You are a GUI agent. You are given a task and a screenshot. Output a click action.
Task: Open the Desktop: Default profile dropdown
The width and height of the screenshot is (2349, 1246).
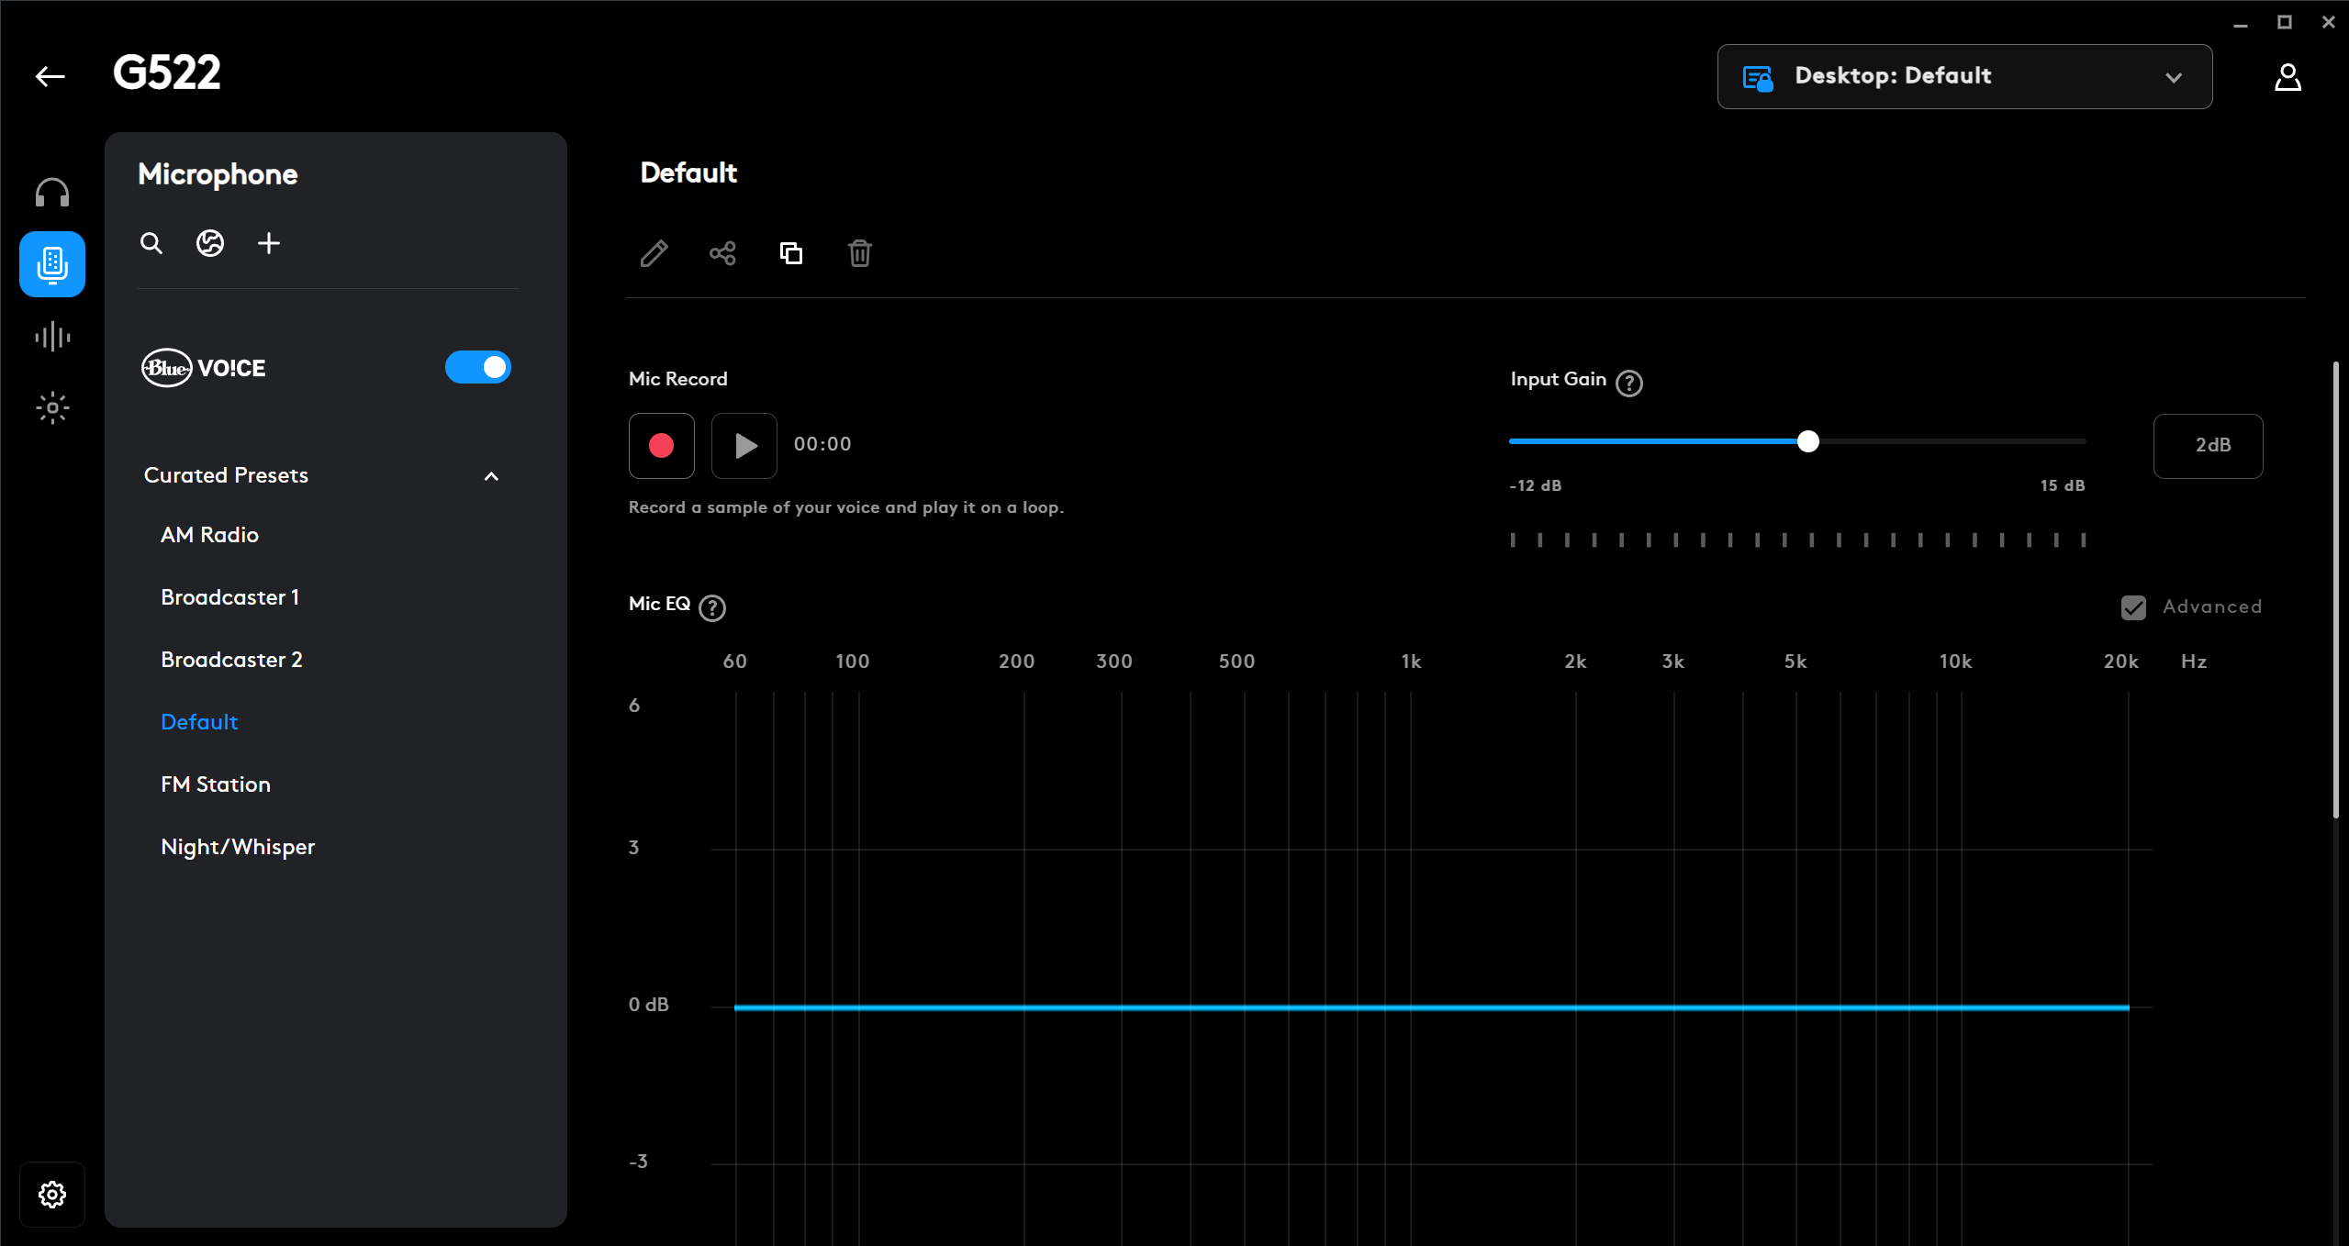click(x=1964, y=76)
